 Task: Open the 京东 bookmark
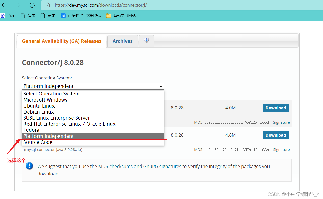48,16
